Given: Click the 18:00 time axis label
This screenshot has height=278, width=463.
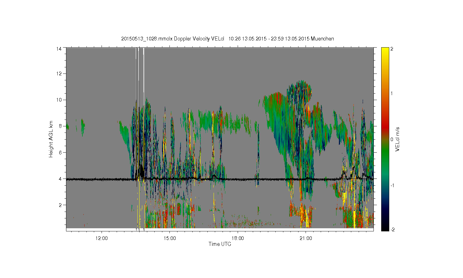Looking at the screenshot, I should coord(238,238).
